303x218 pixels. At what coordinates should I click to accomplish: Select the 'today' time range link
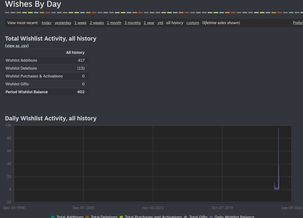tap(46, 23)
